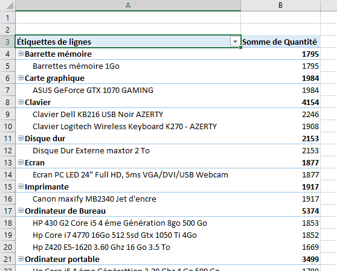This screenshot has width=337, height=271.
Task: Click empty cell A1
Action: tap(128, 18)
